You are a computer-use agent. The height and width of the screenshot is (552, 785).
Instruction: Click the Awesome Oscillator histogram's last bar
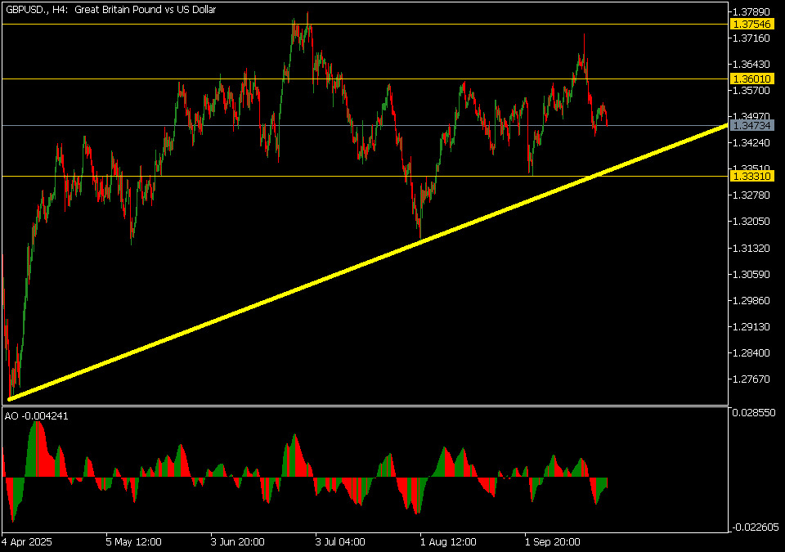tap(607, 482)
